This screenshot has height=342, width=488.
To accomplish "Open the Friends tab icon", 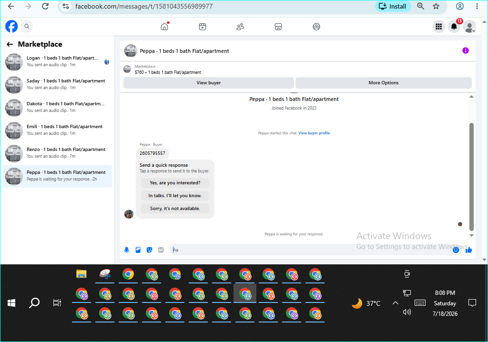I will (x=240, y=27).
